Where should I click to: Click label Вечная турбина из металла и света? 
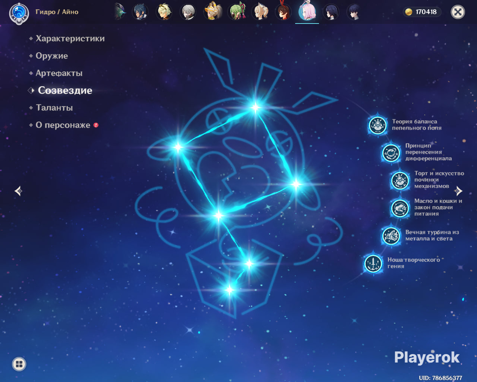click(432, 235)
